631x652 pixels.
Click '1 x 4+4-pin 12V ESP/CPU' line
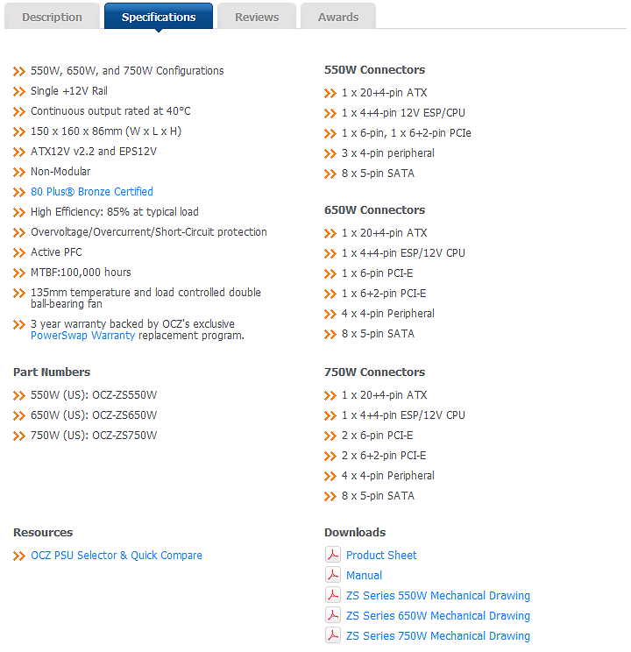403,113
